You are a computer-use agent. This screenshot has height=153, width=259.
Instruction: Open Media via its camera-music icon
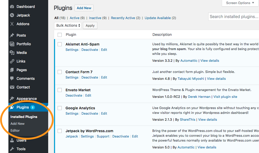[x=12, y=53]
